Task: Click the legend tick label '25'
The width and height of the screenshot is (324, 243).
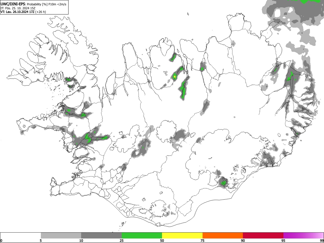Action: 122,241
